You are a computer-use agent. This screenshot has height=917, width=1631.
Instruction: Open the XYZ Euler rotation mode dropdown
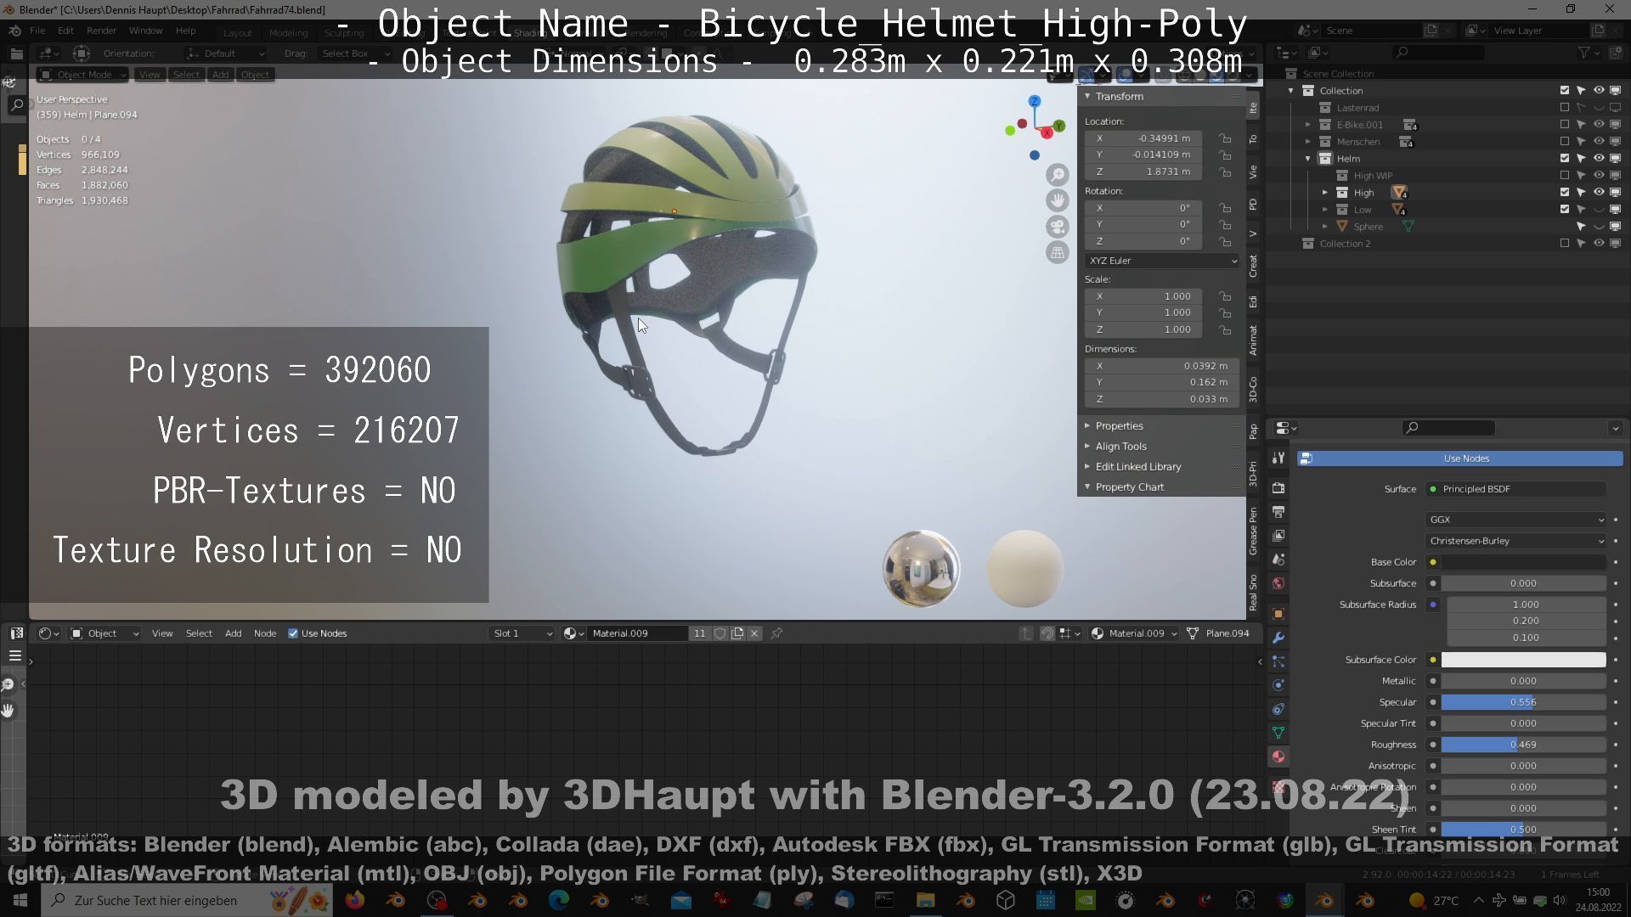1161,261
